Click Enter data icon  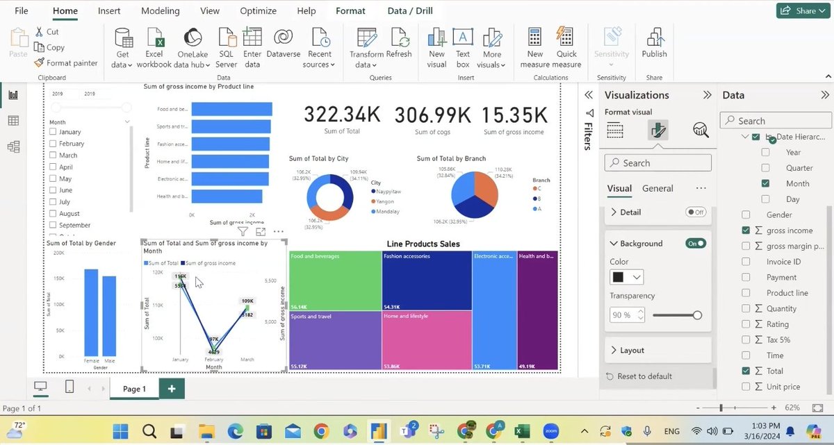(252, 39)
